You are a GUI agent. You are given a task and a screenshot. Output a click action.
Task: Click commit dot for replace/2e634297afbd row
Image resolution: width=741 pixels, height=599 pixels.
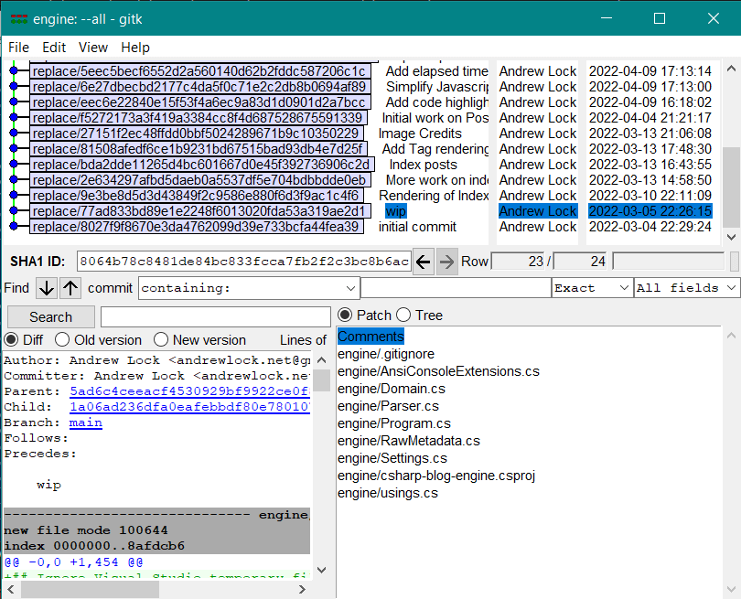pyautogui.click(x=14, y=180)
